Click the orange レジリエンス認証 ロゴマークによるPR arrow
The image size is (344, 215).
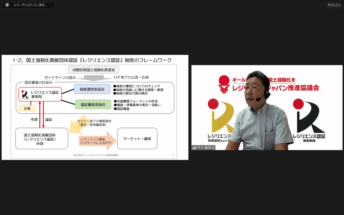tap(97, 141)
